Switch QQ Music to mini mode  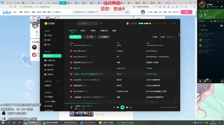pyautogui.click(x=165, y=24)
